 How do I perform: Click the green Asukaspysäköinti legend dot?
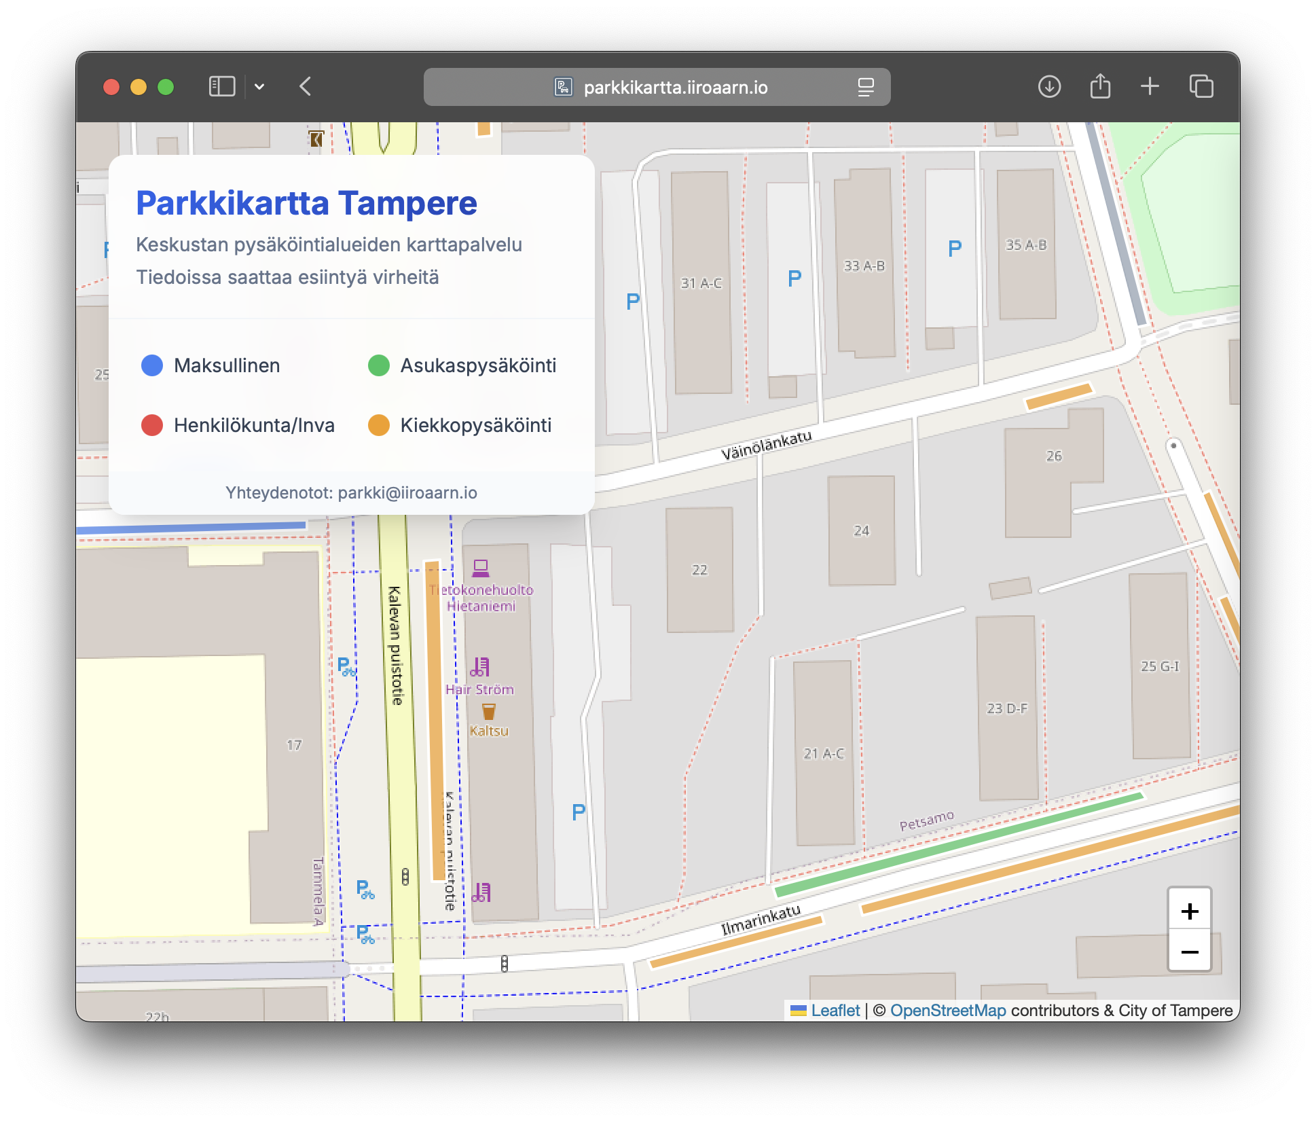coord(378,365)
